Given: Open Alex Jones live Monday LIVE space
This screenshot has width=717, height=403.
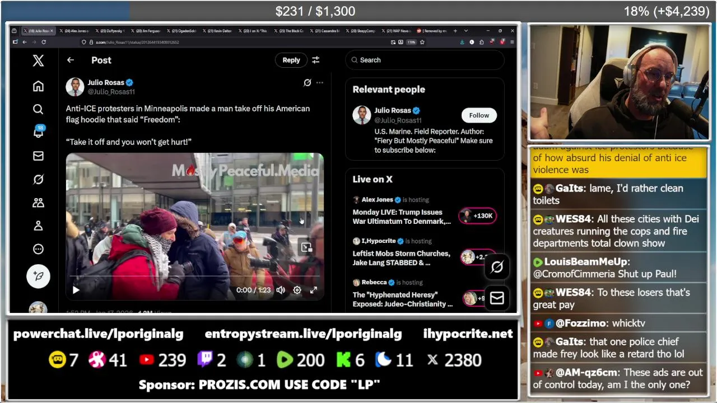Looking at the screenshot, I should pyautogui.click(x=402, y=217).
